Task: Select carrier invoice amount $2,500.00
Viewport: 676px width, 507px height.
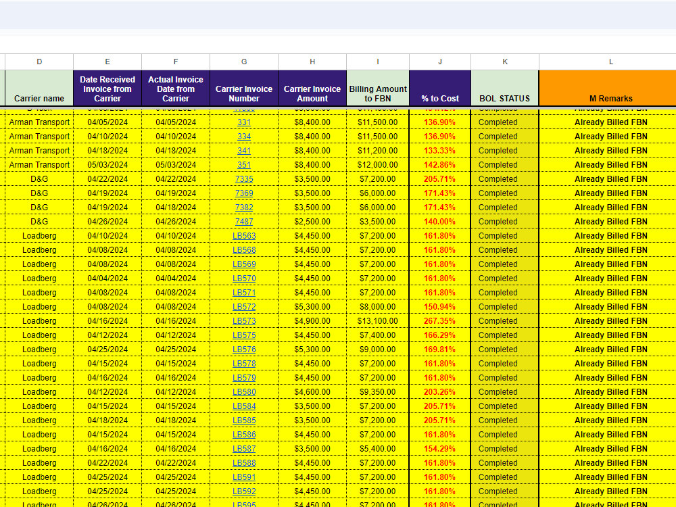Action: [312, 222]
